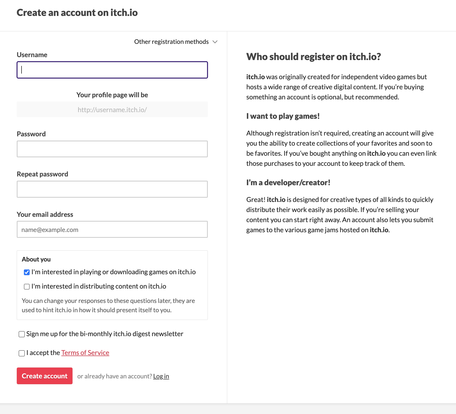Click the Your email address label
Viewport: 456px width, 414px height.
tap(45, 215)
